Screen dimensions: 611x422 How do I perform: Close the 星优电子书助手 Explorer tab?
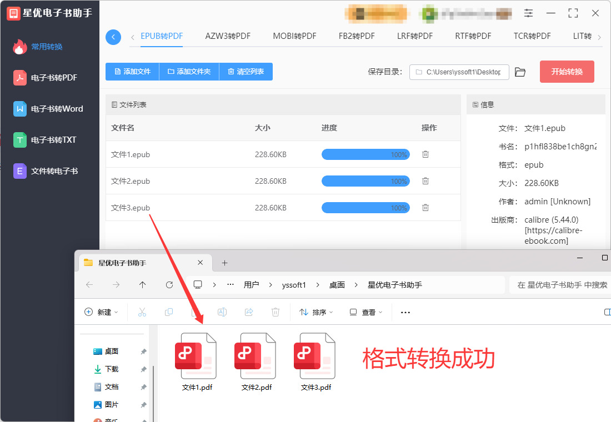pos(201,263)
